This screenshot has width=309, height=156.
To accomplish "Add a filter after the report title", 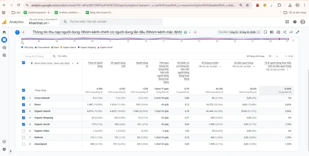I will pyautogui.click(x=195, y=32).
